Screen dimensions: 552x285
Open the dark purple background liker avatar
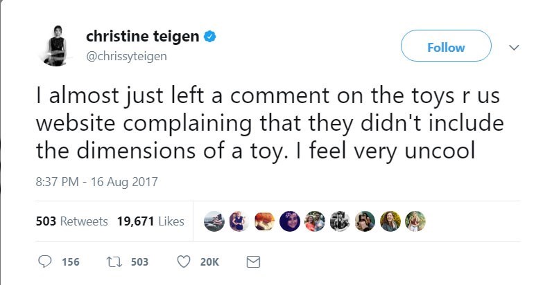pos(290,221)
